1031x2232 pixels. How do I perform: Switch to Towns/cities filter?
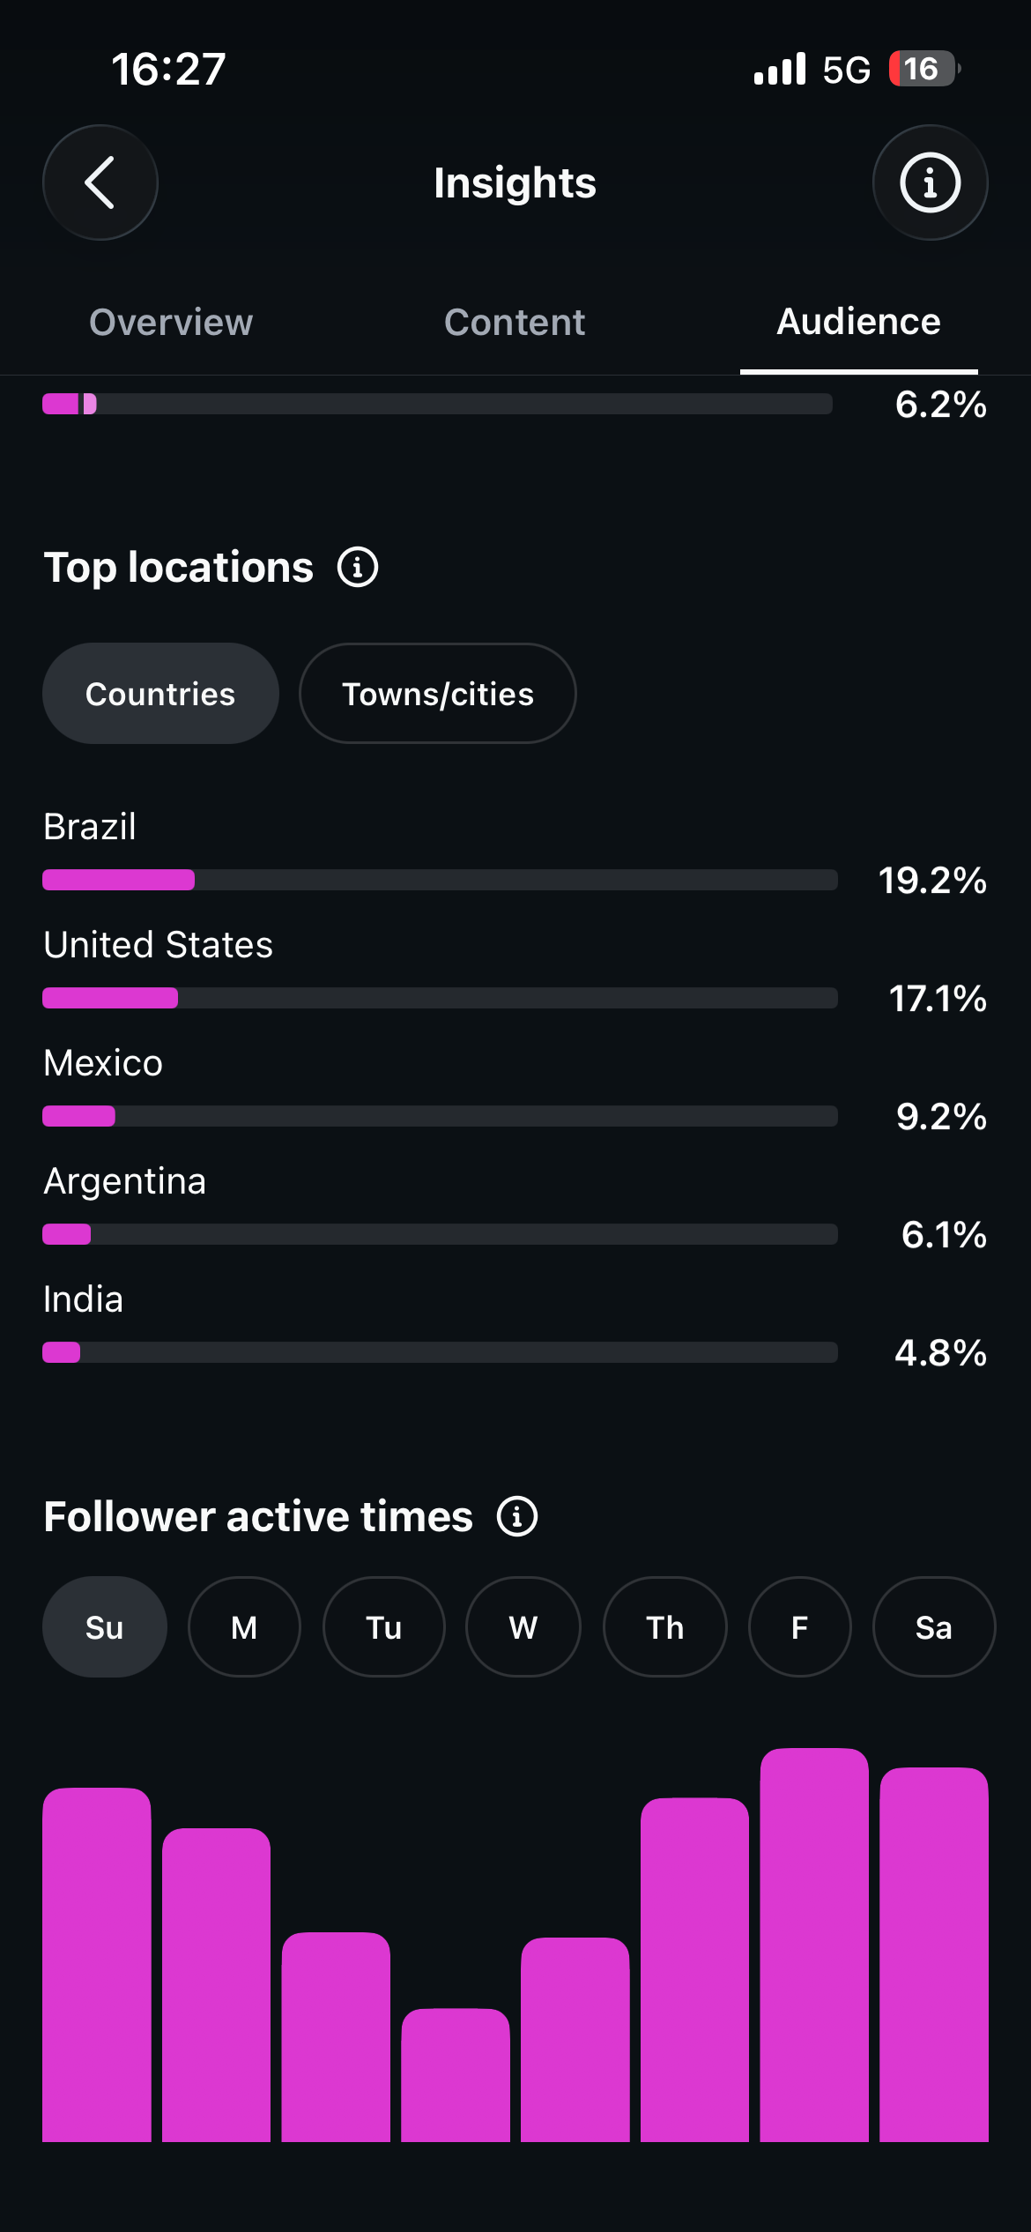(438, 694)
